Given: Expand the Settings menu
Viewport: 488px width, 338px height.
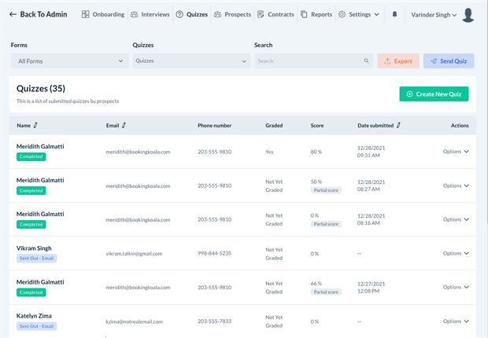Looking at the screenshot, I should tap(358, 14).
